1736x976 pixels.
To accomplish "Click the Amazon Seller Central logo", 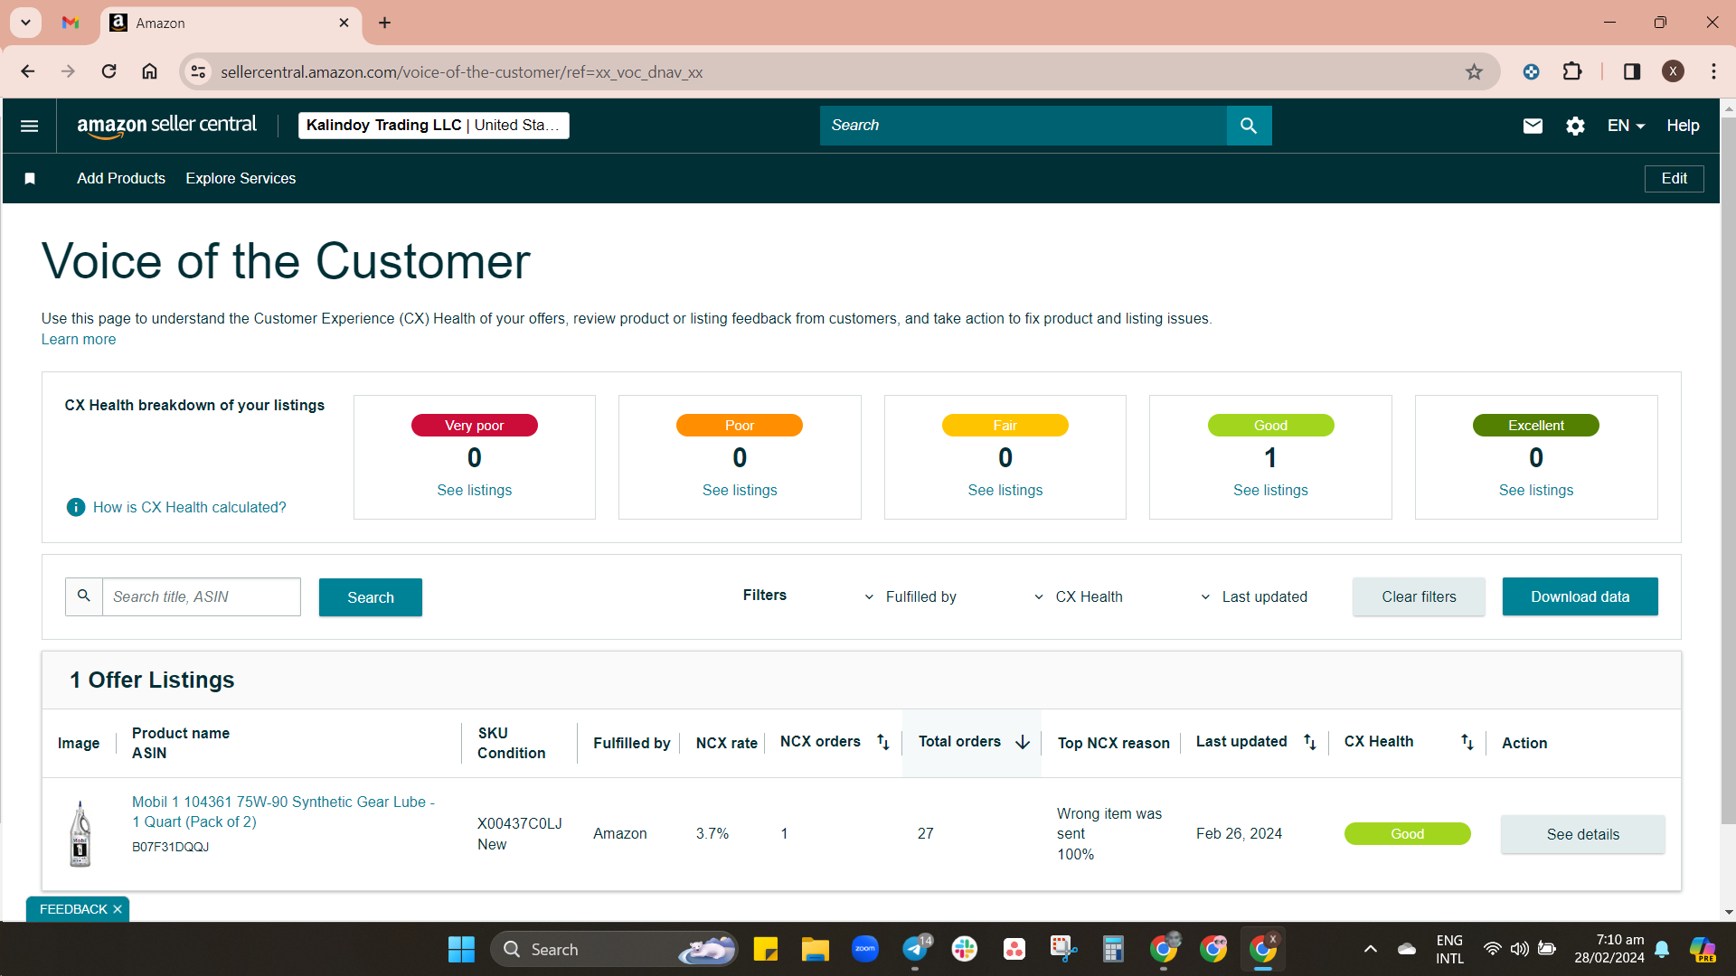I will (167, 126).
